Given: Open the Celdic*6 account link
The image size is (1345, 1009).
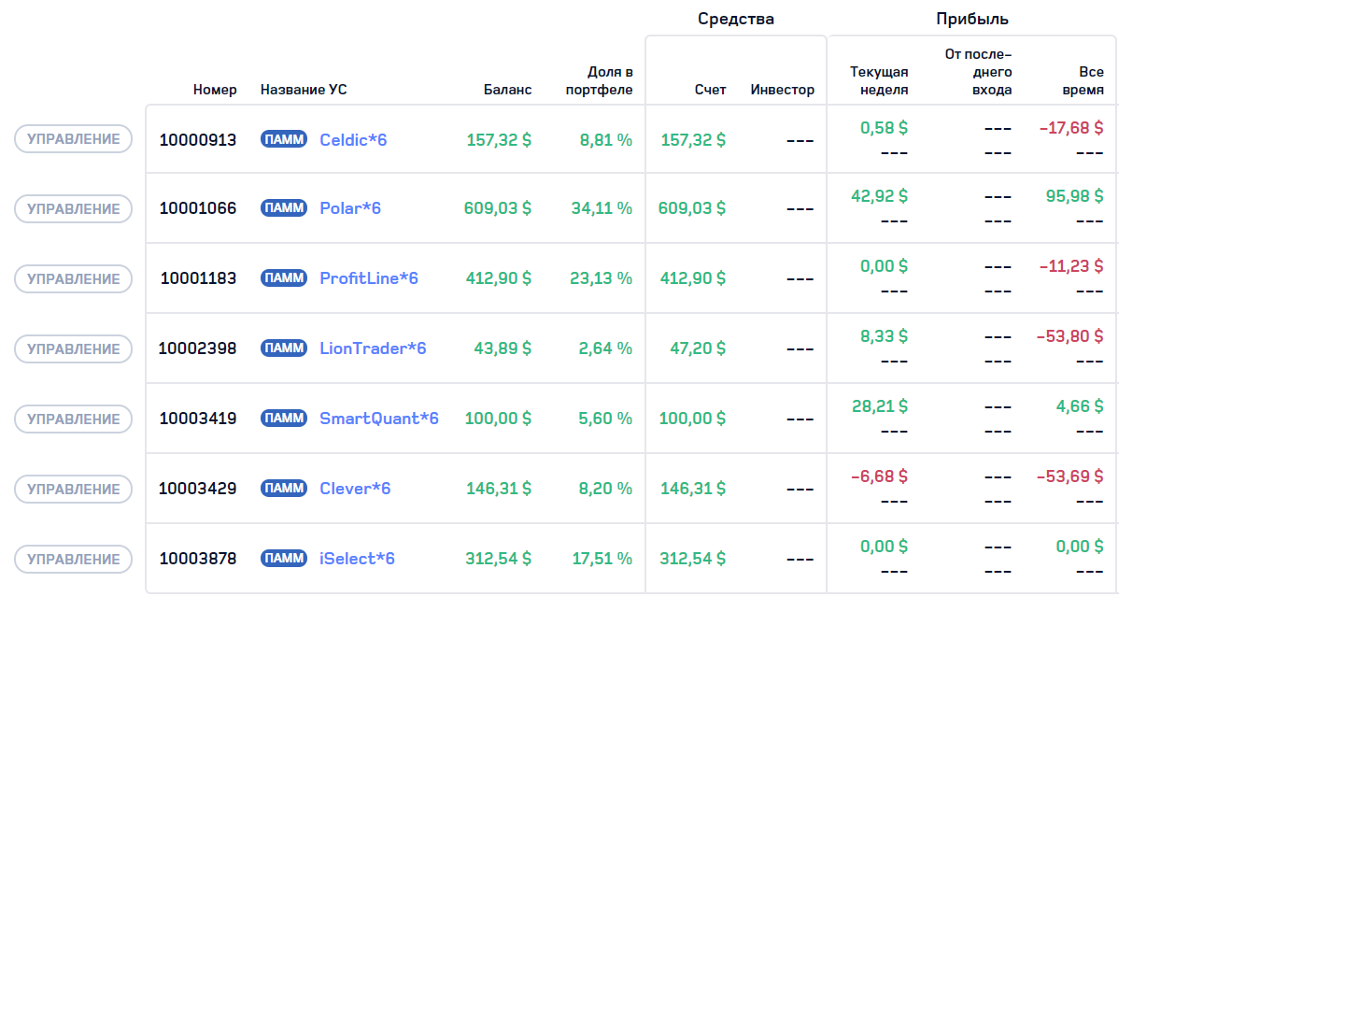Looking at the screenshot, I should pyautogui.click(x=353, y=140).
